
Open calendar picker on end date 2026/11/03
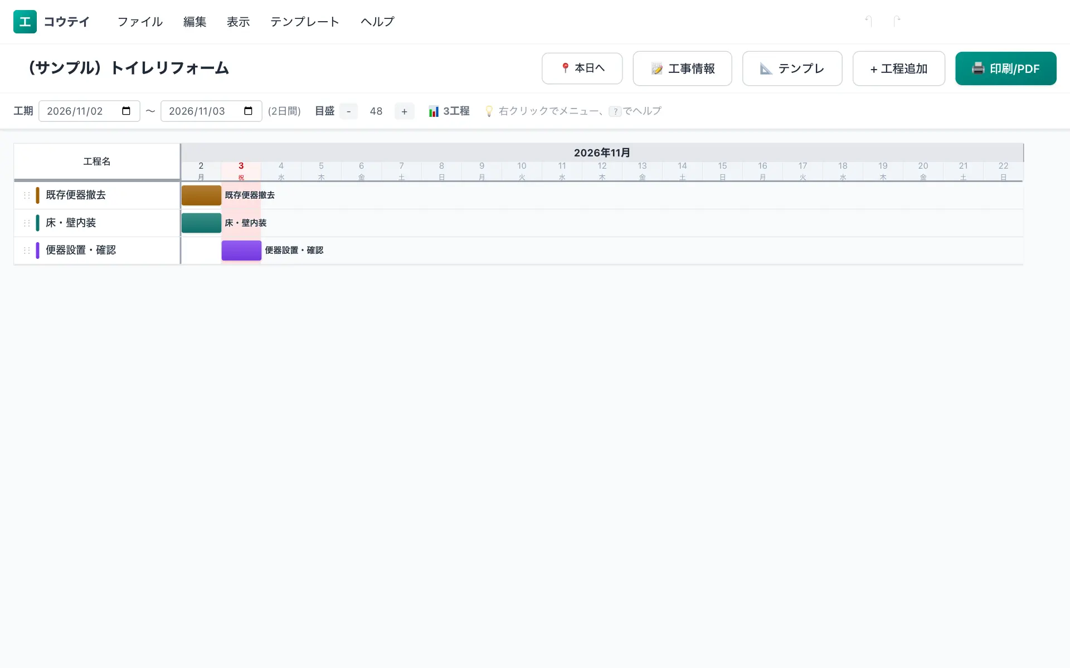click(249, 111)
